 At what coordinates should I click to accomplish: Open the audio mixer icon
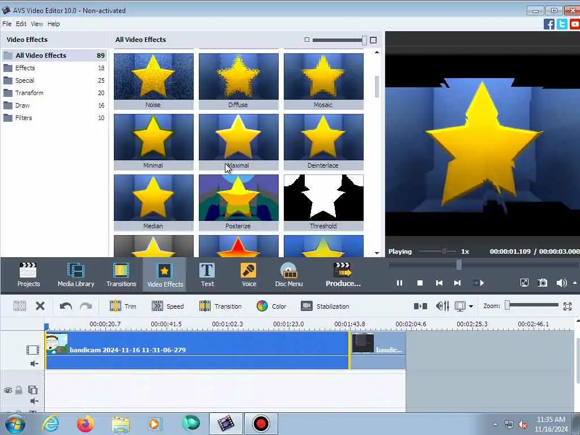click(442, 306)
